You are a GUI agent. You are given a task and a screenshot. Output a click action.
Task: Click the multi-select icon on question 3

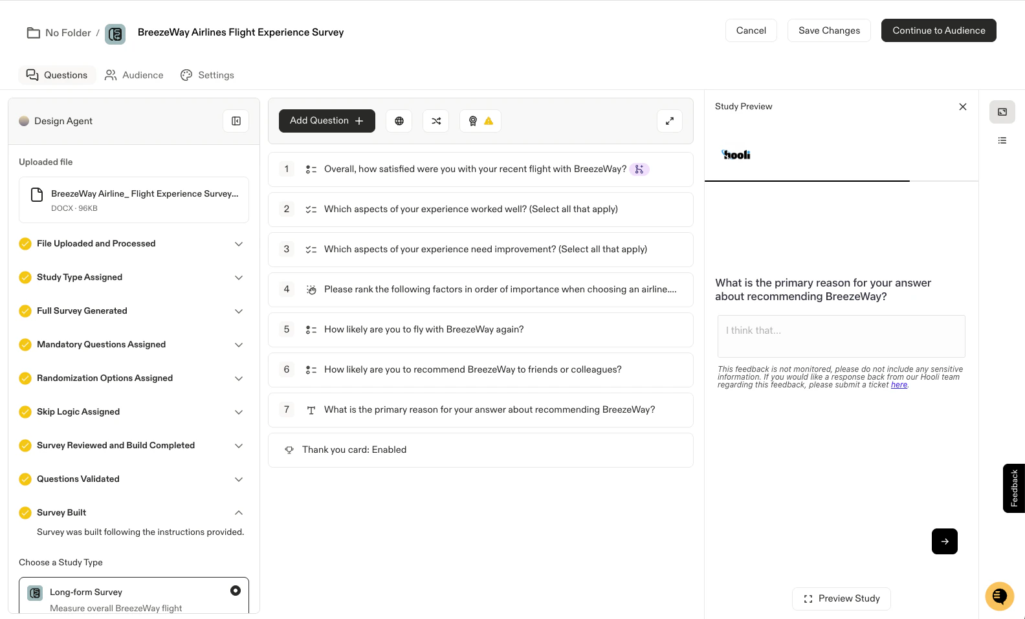[311, 250]
